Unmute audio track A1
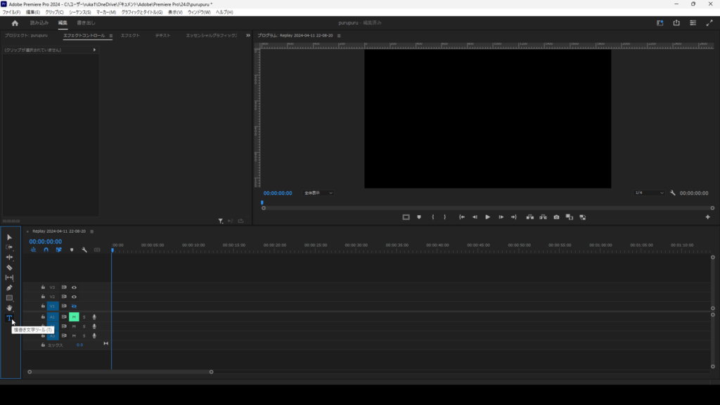Image resolution: width=720 pixels, height=405 pixels. pos(74,317)
